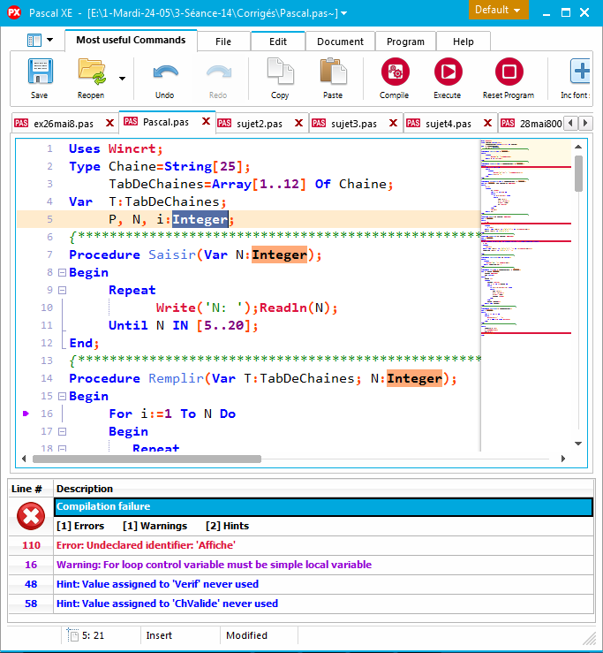The image size is (603, 653).
Task: Execute the program
Action: (x=447, y=72)
